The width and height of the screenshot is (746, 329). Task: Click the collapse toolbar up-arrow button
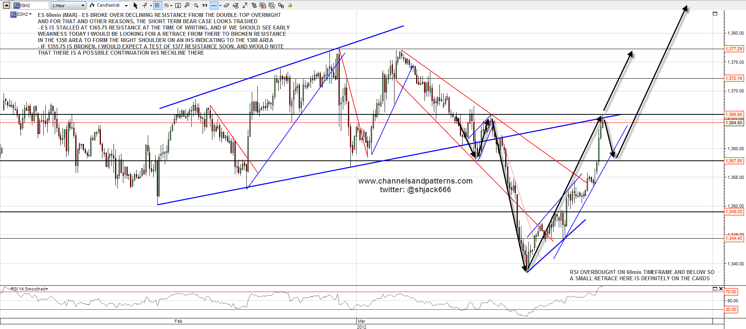[6, 6]
